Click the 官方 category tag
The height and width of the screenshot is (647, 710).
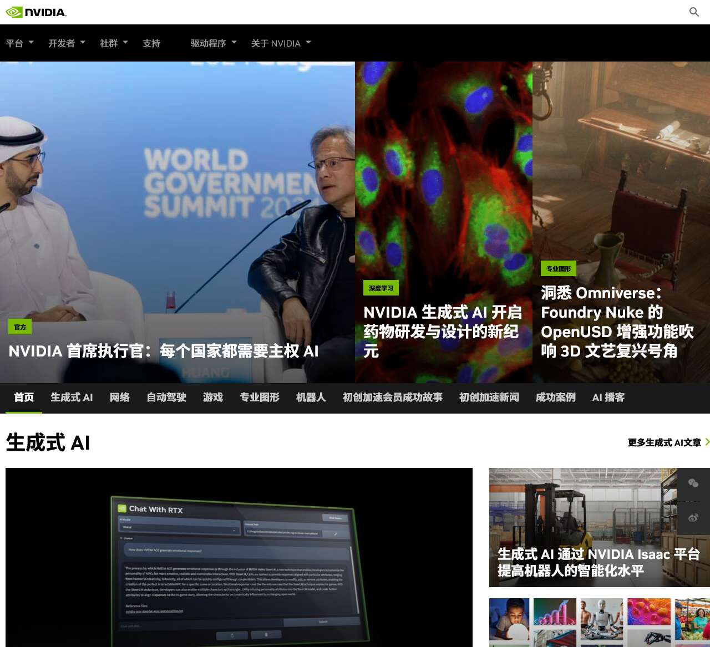(x=20, y=327)
